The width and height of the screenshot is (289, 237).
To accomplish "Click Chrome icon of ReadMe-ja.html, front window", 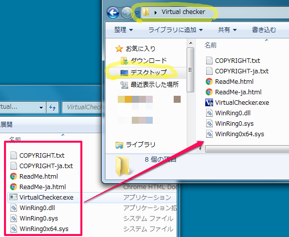I will pos(209,92).
